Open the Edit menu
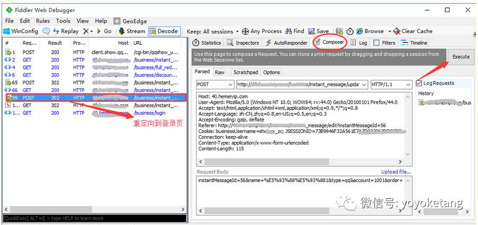The width and height of the screenshot is (478, 225). tap(25, 21)
